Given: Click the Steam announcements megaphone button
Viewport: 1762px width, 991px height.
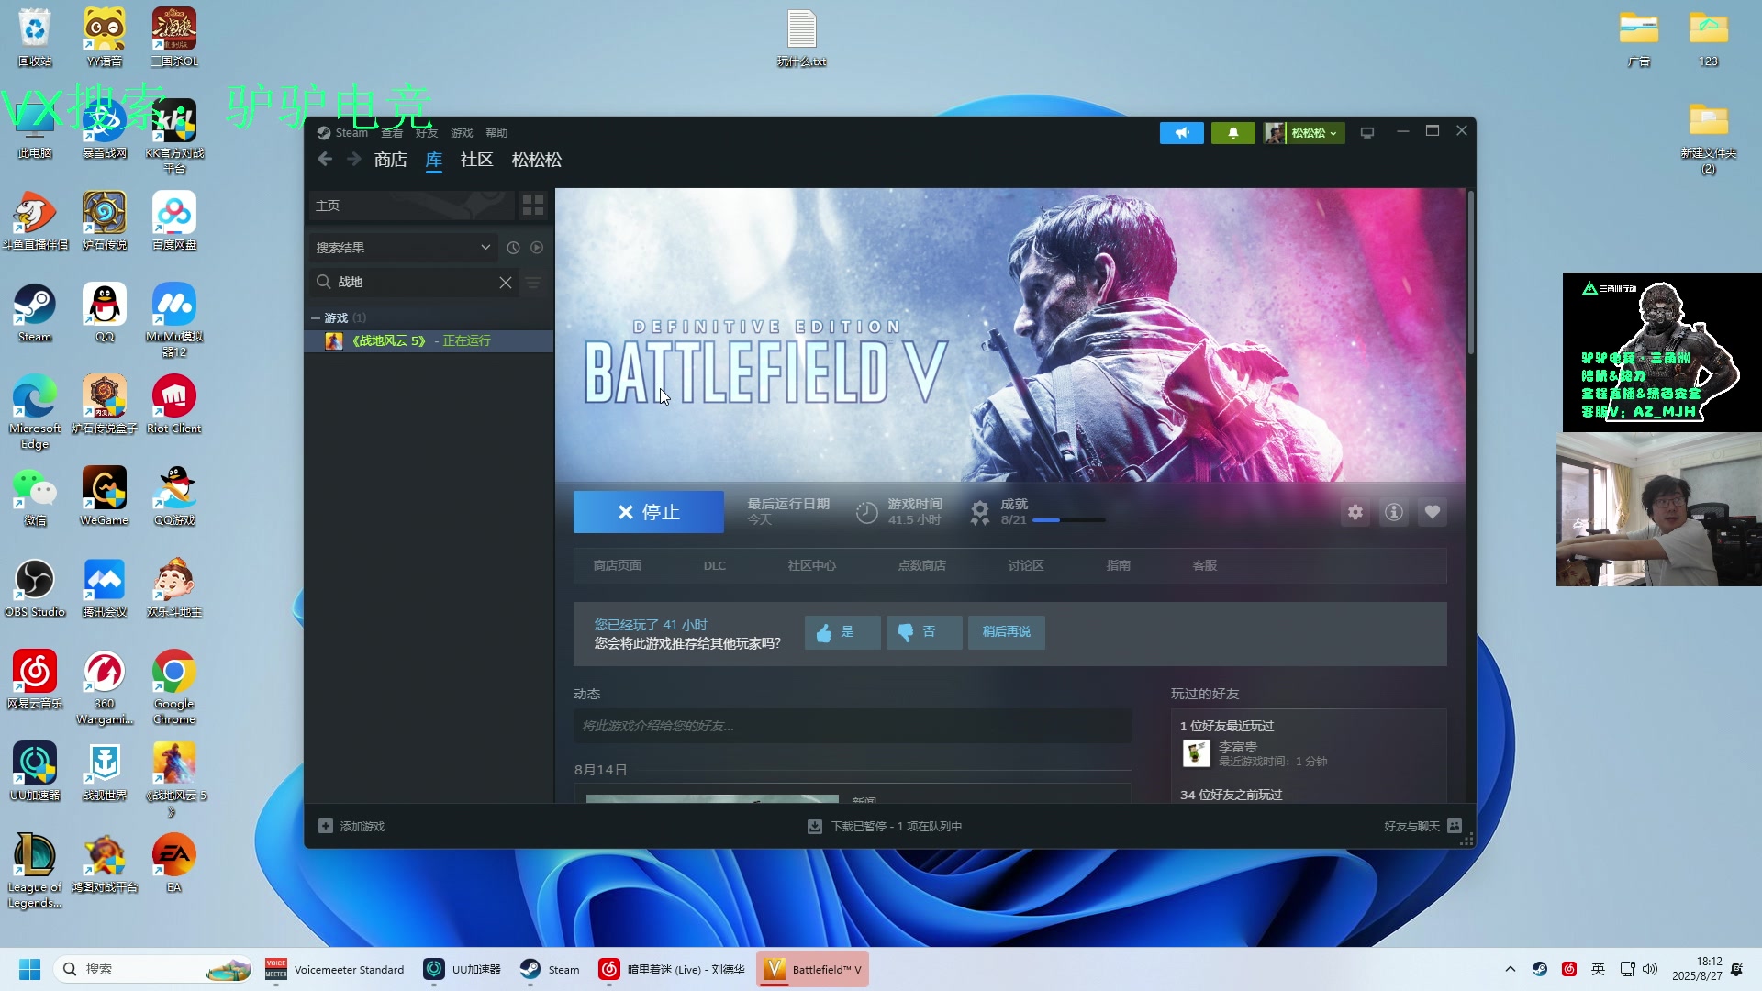Looking at the screenshot, I should pos(1181,133).
